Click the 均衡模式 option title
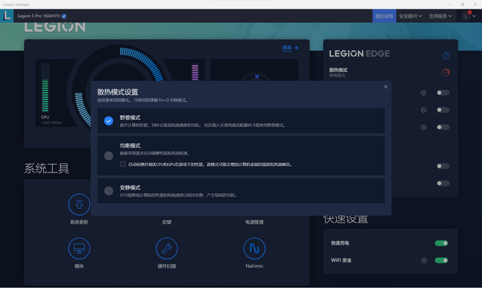This screenshot has height=288, width=482. pos(130,146)
